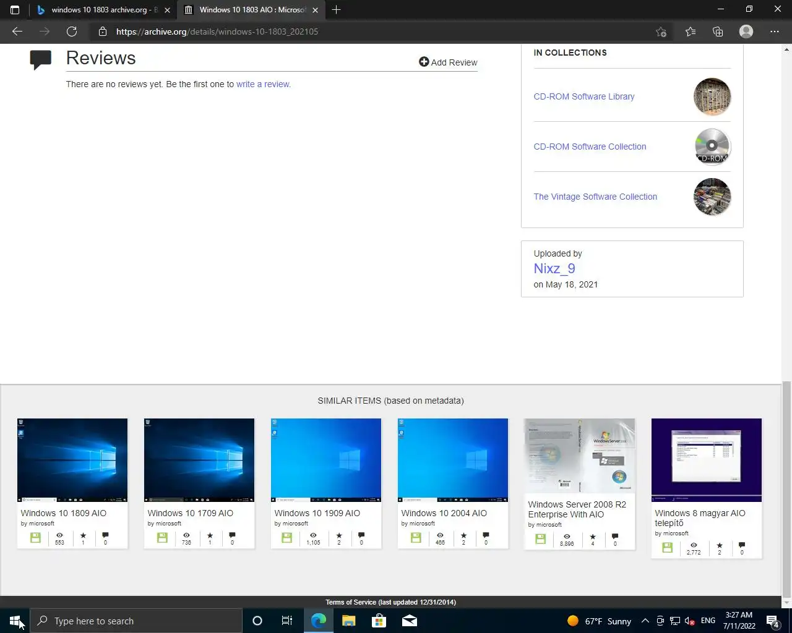792x633 pixels.
Task: Click the software icon under Windows Server 2008 R2
Action: (x=540, y=539)
